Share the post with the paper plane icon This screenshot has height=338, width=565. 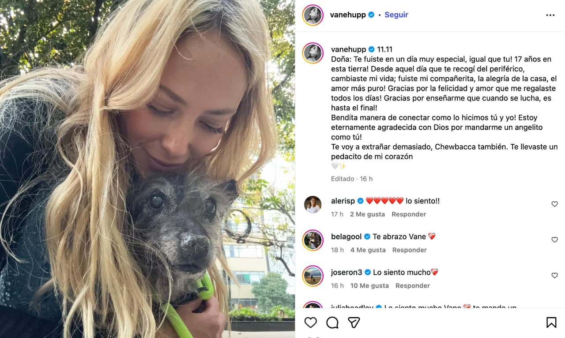pos(354,323)
